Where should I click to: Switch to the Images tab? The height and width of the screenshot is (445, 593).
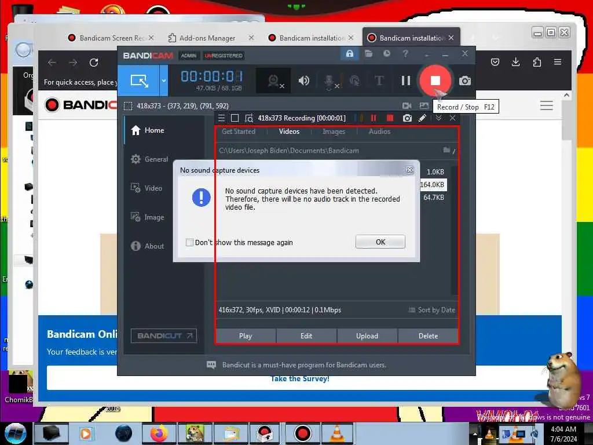pyautogui.click(x=334, y=132)
